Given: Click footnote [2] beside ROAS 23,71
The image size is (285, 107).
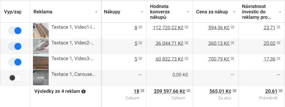Looking at the screenshot, I should [278, 27].
